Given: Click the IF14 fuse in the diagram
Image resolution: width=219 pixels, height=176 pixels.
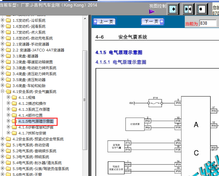Looking at the screenshot, I should point(155,103).
